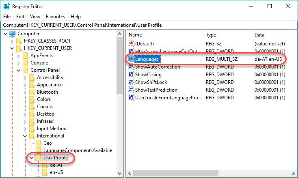298x178 pixels.
Task: Collapse the Computer root node
Action: (6, 34)
